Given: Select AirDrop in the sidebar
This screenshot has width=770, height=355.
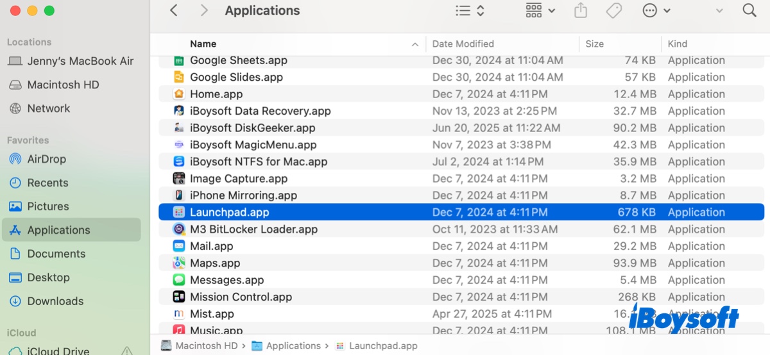Looking at the screenshot, I should [46, 159].
